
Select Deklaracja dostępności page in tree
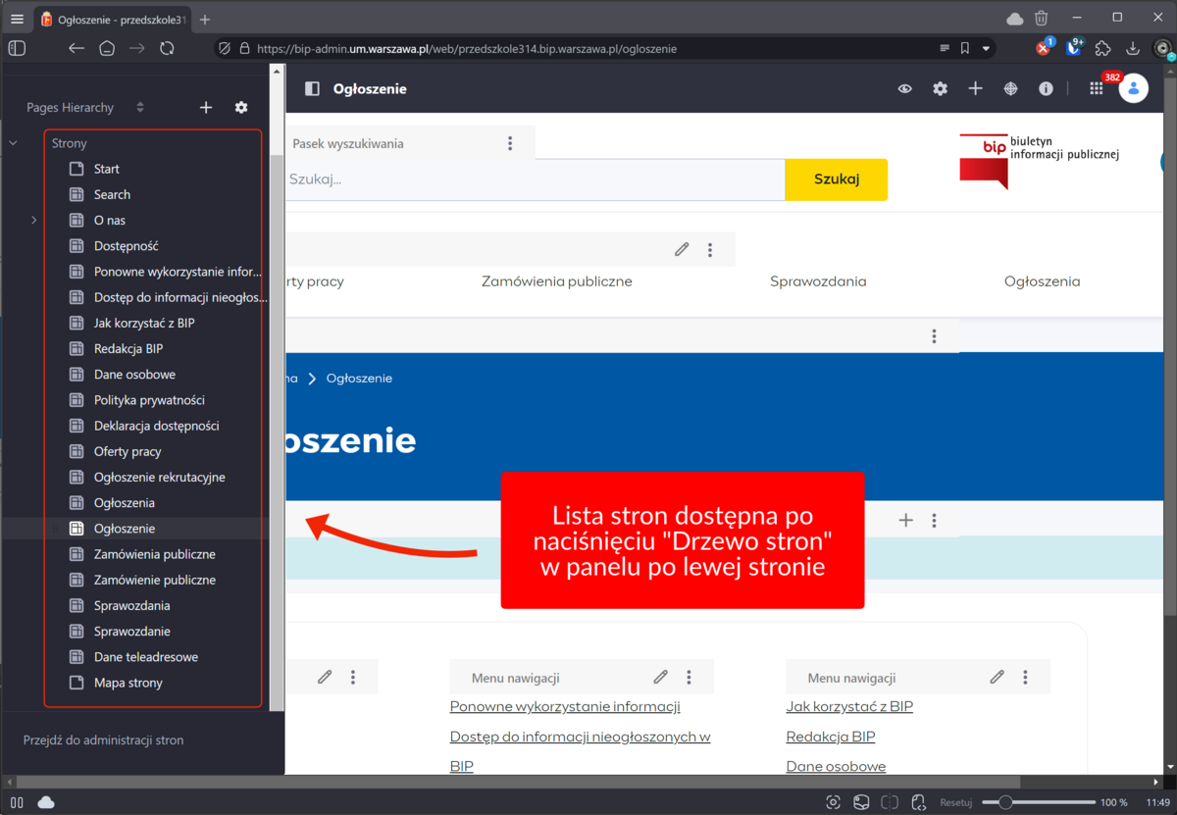pos(156,426)
